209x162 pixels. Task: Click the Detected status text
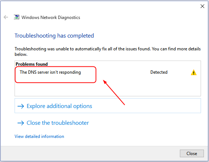(159, 72)
